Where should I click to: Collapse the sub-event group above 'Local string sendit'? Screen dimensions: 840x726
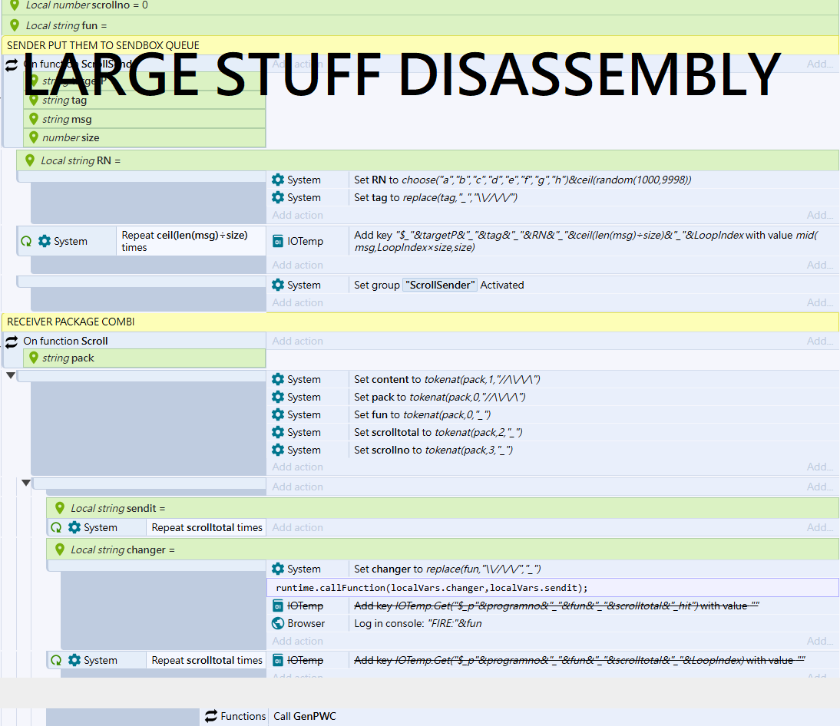coord(25,483)
